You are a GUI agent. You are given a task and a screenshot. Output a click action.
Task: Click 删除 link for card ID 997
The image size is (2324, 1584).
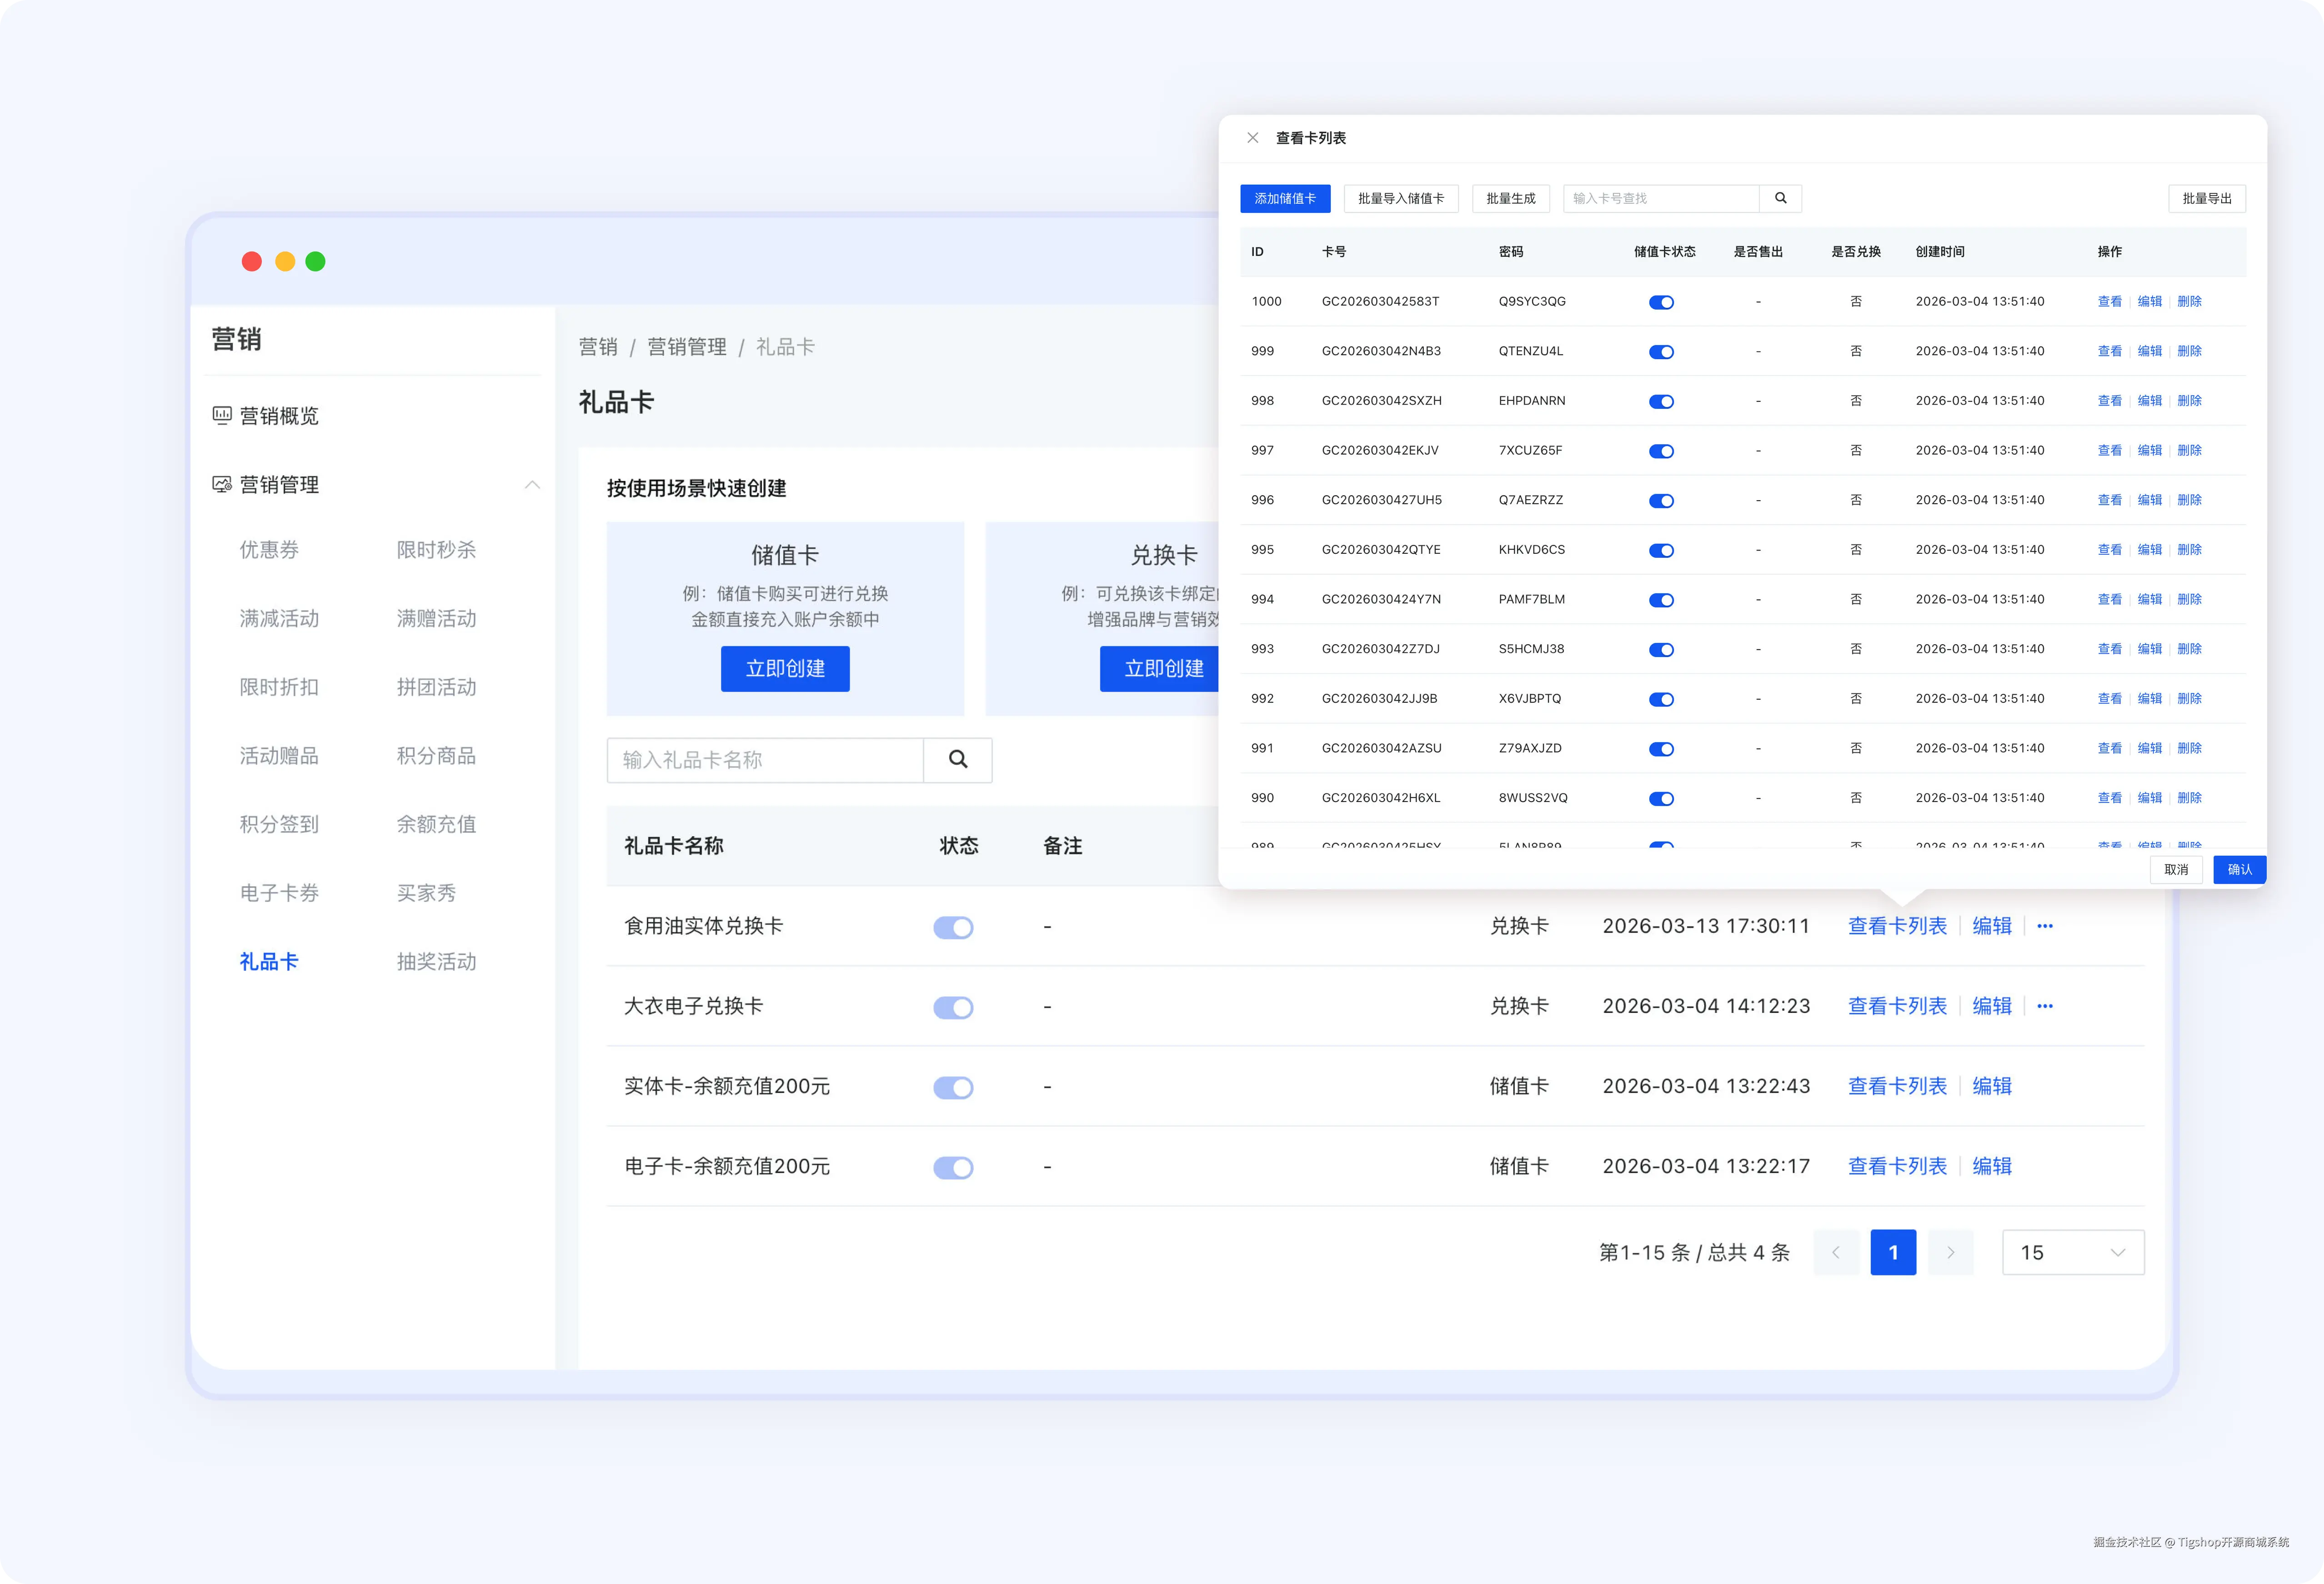pyautogui.click(x=2189, y=450)
